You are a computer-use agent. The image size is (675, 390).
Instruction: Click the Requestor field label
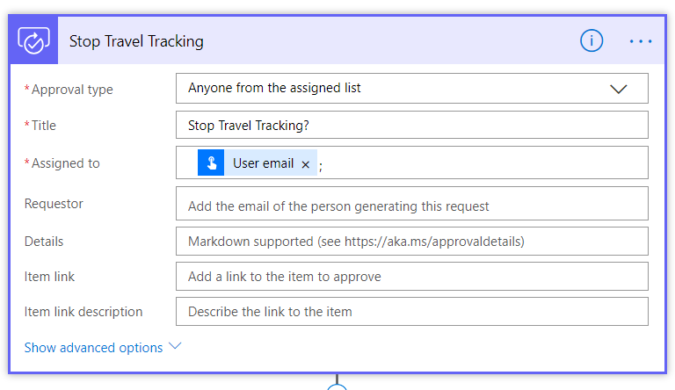(x=54, y=204)
